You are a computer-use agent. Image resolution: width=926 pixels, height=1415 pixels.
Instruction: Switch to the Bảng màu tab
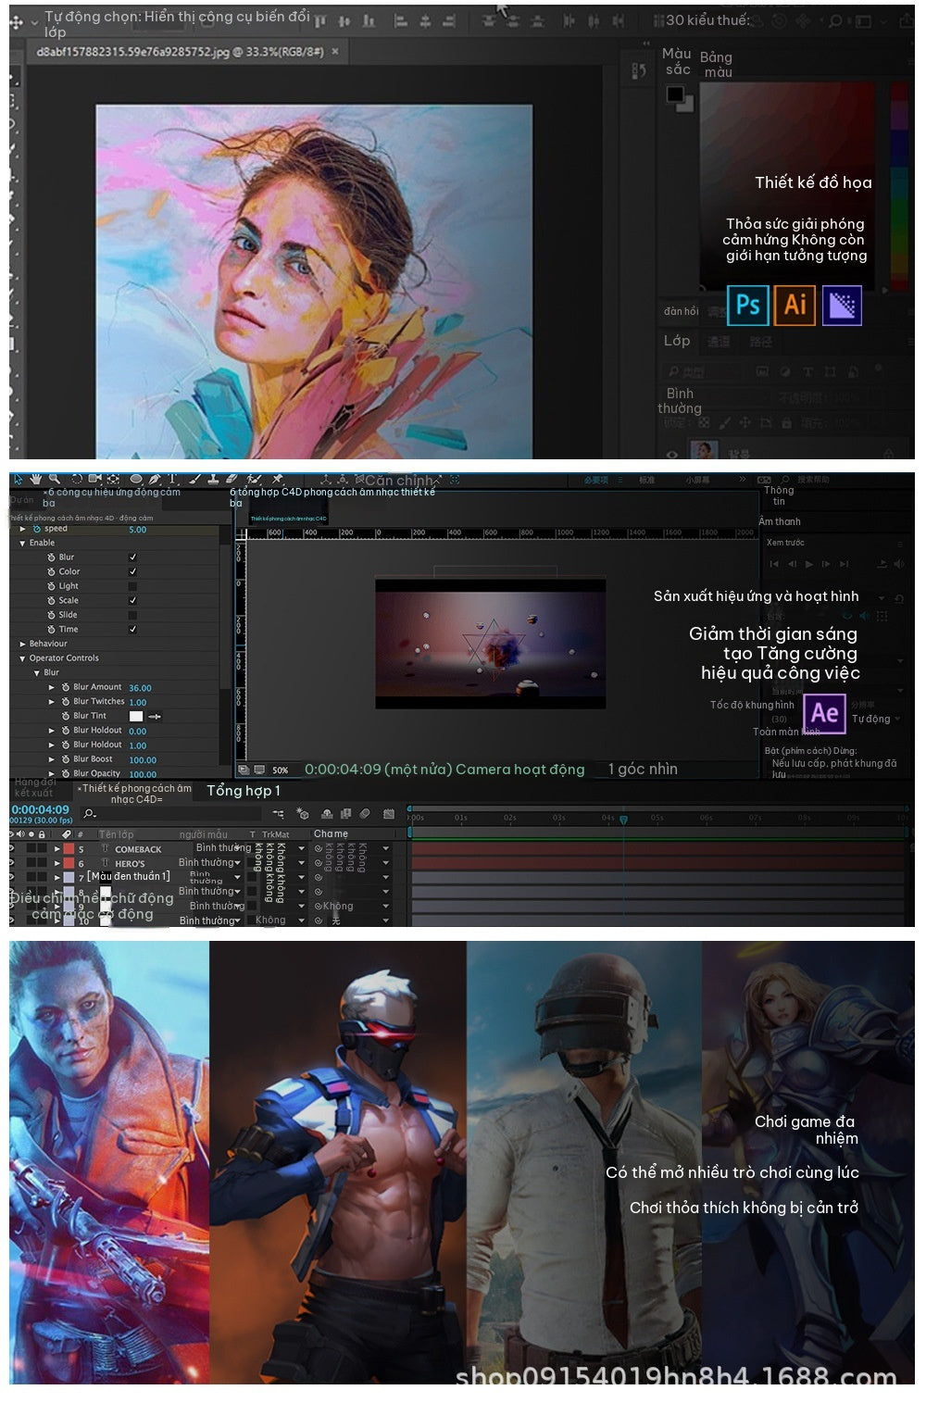pyautogui.click(x=717, y=64)
